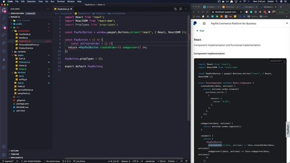Image resolution: width=290 pixels, height=163 pixels.
Task: Open editor more actions ellipsis
Action: click(x=185, y=9)
